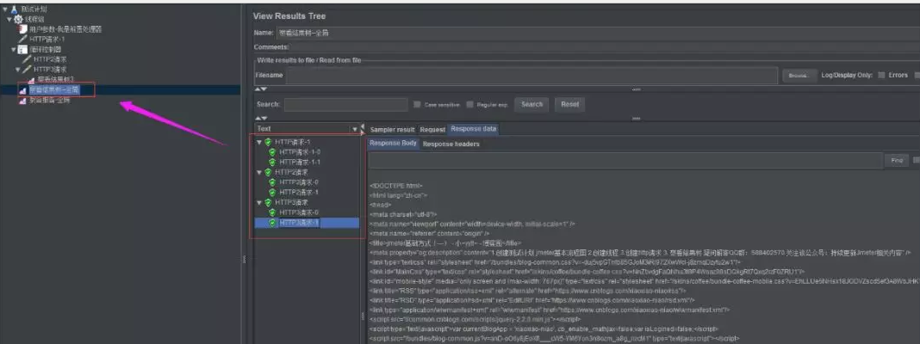Open the Response Body sub-tab
Screen dimensions: 920x344
click(x=393, y=143)
